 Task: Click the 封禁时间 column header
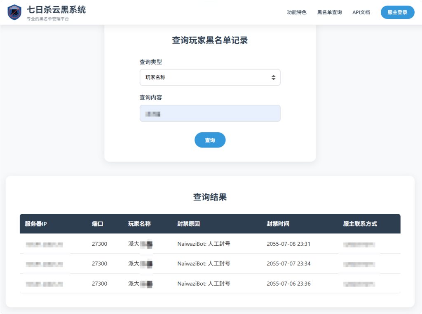pos(279,224)
